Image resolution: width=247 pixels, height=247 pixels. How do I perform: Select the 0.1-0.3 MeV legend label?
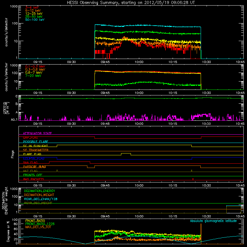point(35,66)
